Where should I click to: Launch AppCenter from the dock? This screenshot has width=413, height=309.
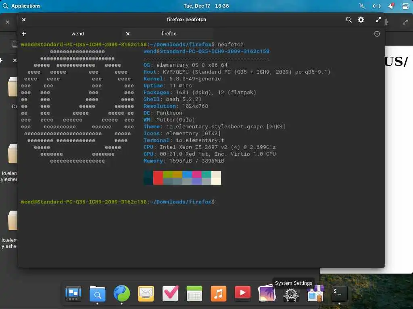315,293
